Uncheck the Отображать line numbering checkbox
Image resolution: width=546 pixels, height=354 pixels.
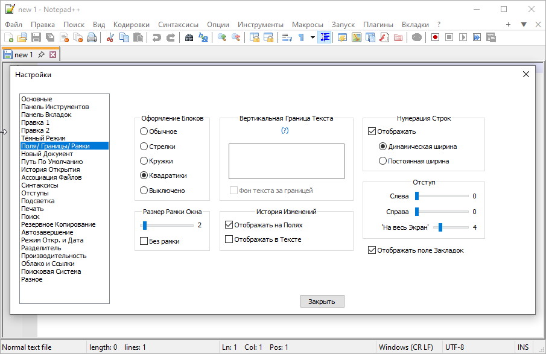point(372,131)
